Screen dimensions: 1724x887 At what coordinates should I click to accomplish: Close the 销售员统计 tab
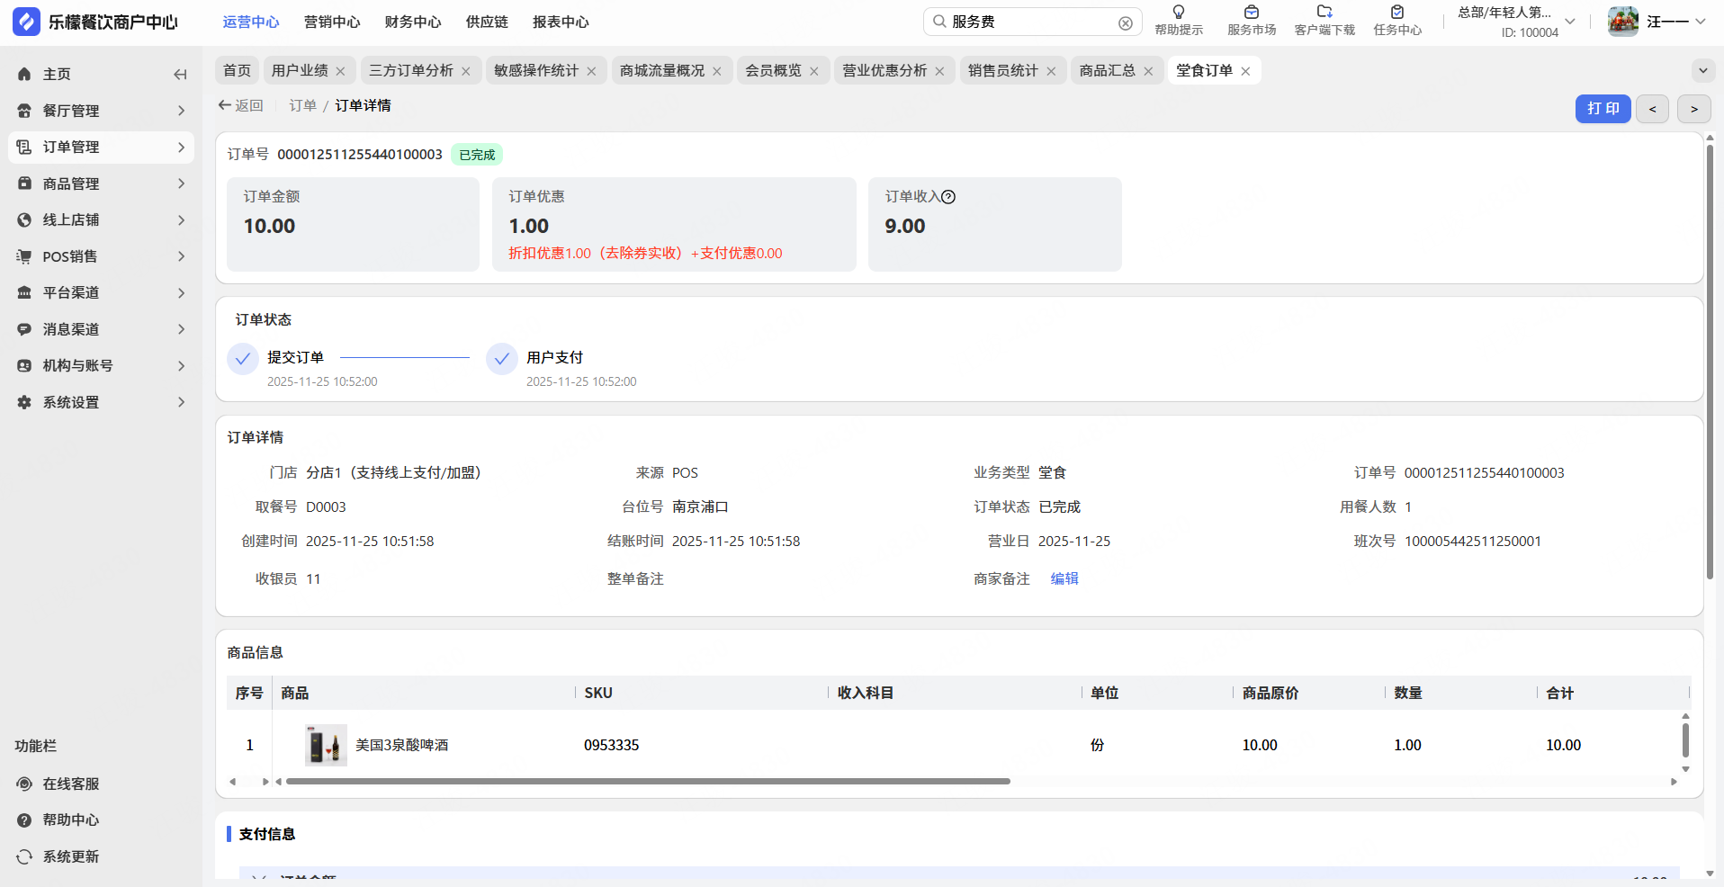point(1051,71)
